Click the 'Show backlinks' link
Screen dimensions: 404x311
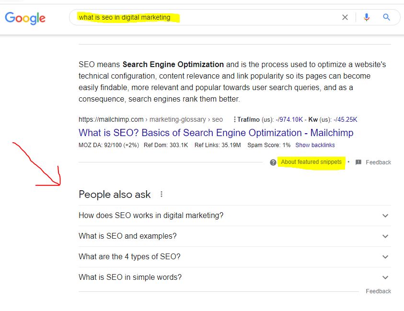(315, 145)
